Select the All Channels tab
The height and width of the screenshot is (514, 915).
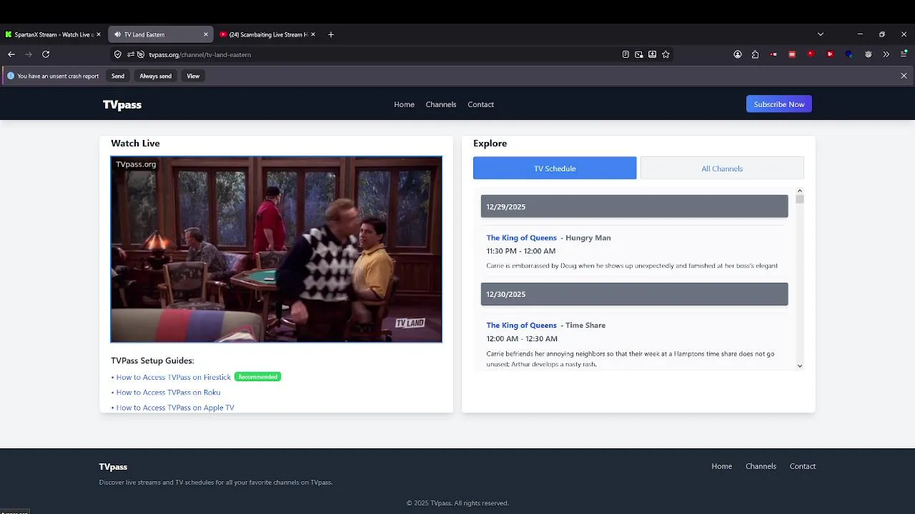(722, 168)
